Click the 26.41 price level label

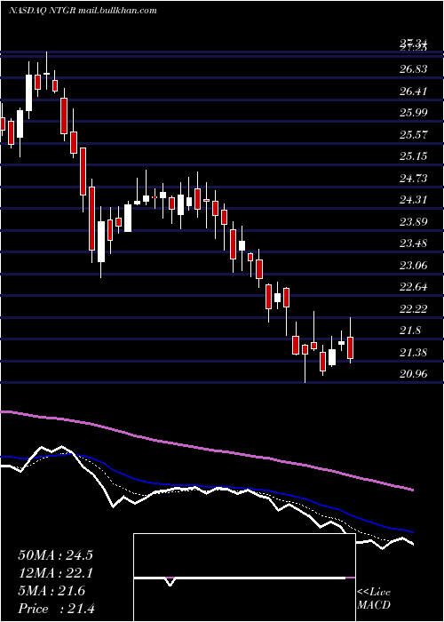(414, 92)
